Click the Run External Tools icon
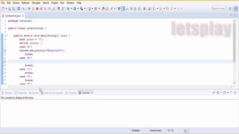Viewport: 239px width, 134px height. tap(81, 9)
